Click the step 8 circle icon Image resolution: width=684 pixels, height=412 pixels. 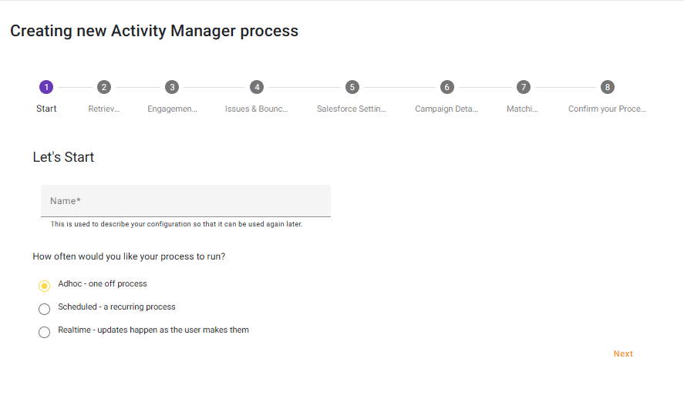tap(608, 87)
